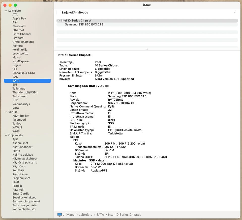Select PCI in the sidebar
The width and height of the screenshot is (242, 220).
15,69
